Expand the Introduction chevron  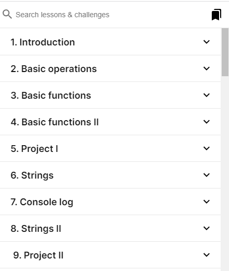pos(207,42)
